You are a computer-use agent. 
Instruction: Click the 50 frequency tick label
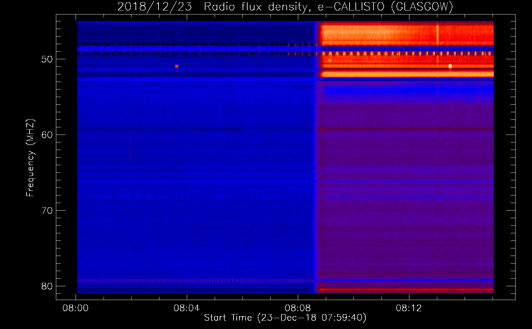click(x=47, y=59)
